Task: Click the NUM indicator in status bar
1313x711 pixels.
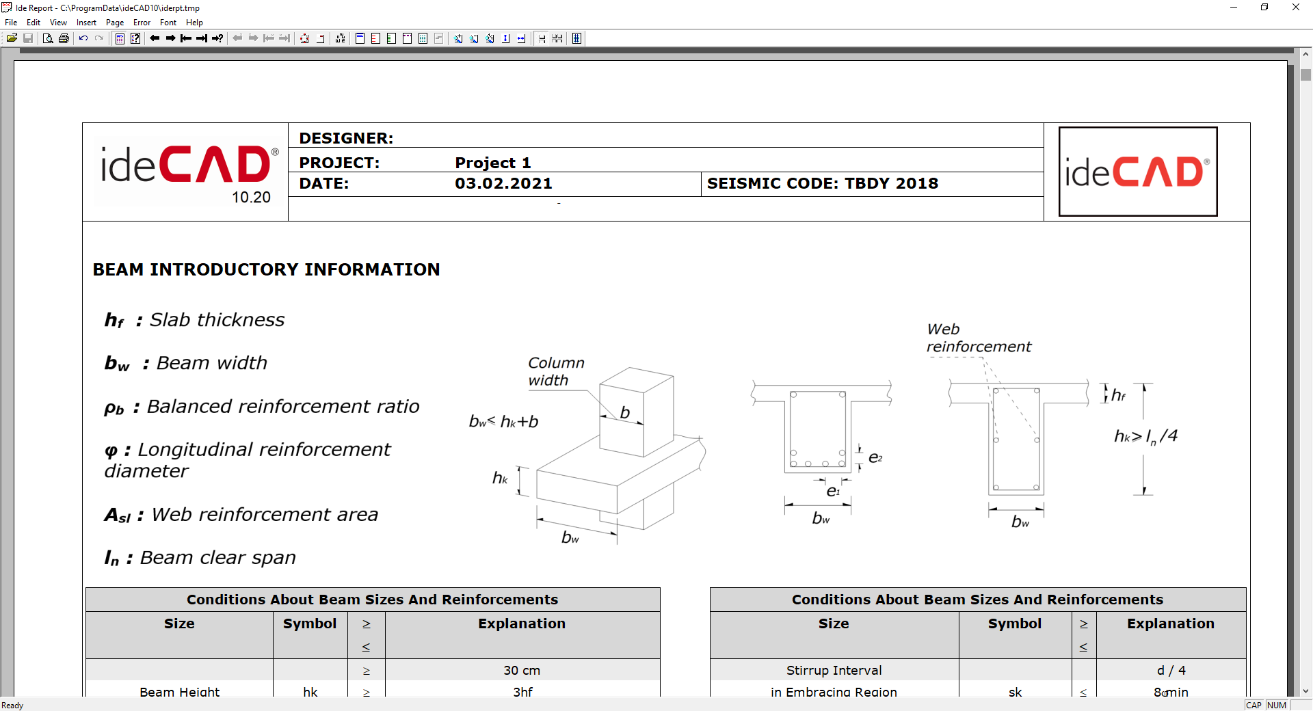Action: coord(1277,706)
